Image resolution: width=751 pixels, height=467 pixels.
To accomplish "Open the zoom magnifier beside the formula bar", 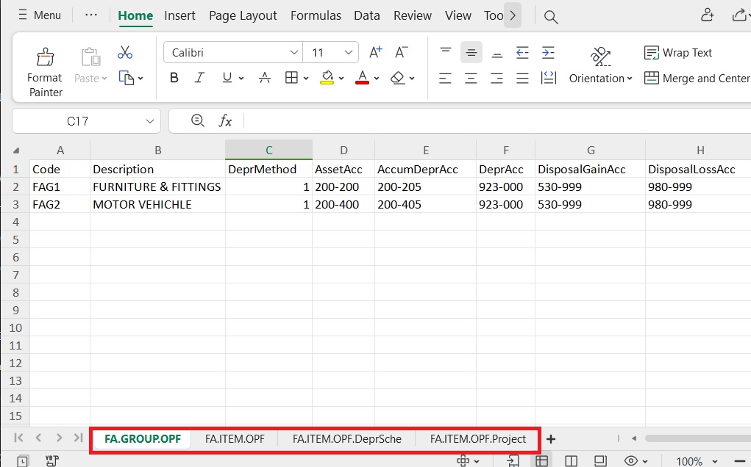I will [x=197, y=120].
